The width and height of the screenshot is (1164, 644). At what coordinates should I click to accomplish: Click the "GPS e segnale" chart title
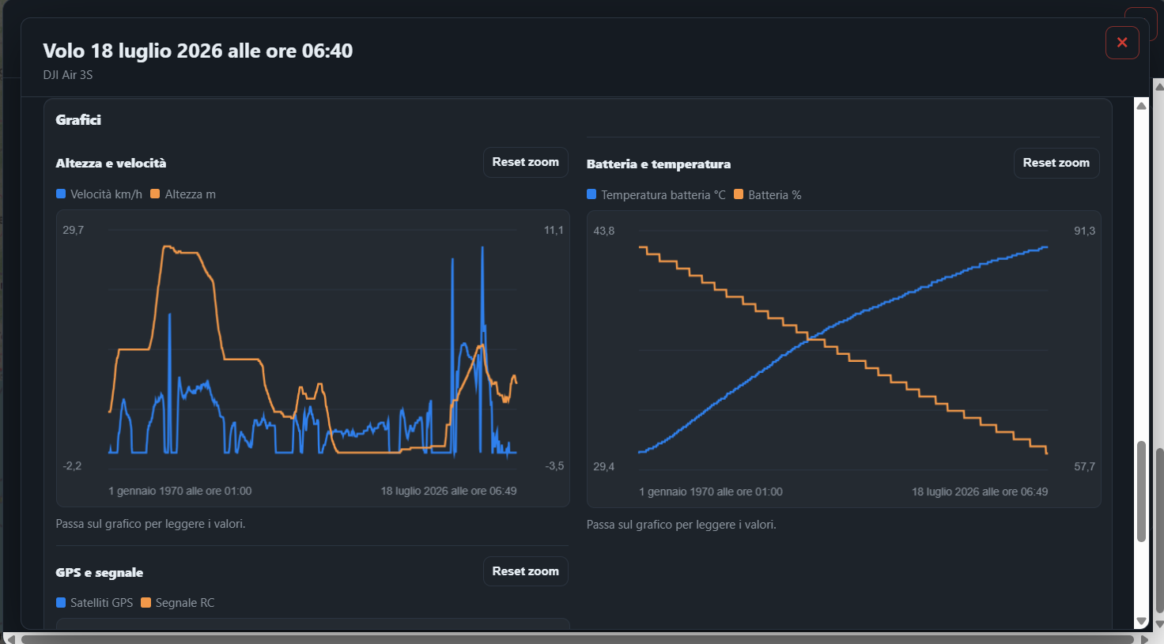[x=100, y=573]
